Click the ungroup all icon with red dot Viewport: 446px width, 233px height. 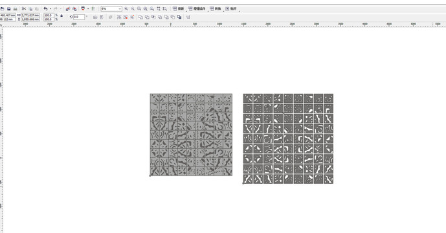tap(132, 17)
